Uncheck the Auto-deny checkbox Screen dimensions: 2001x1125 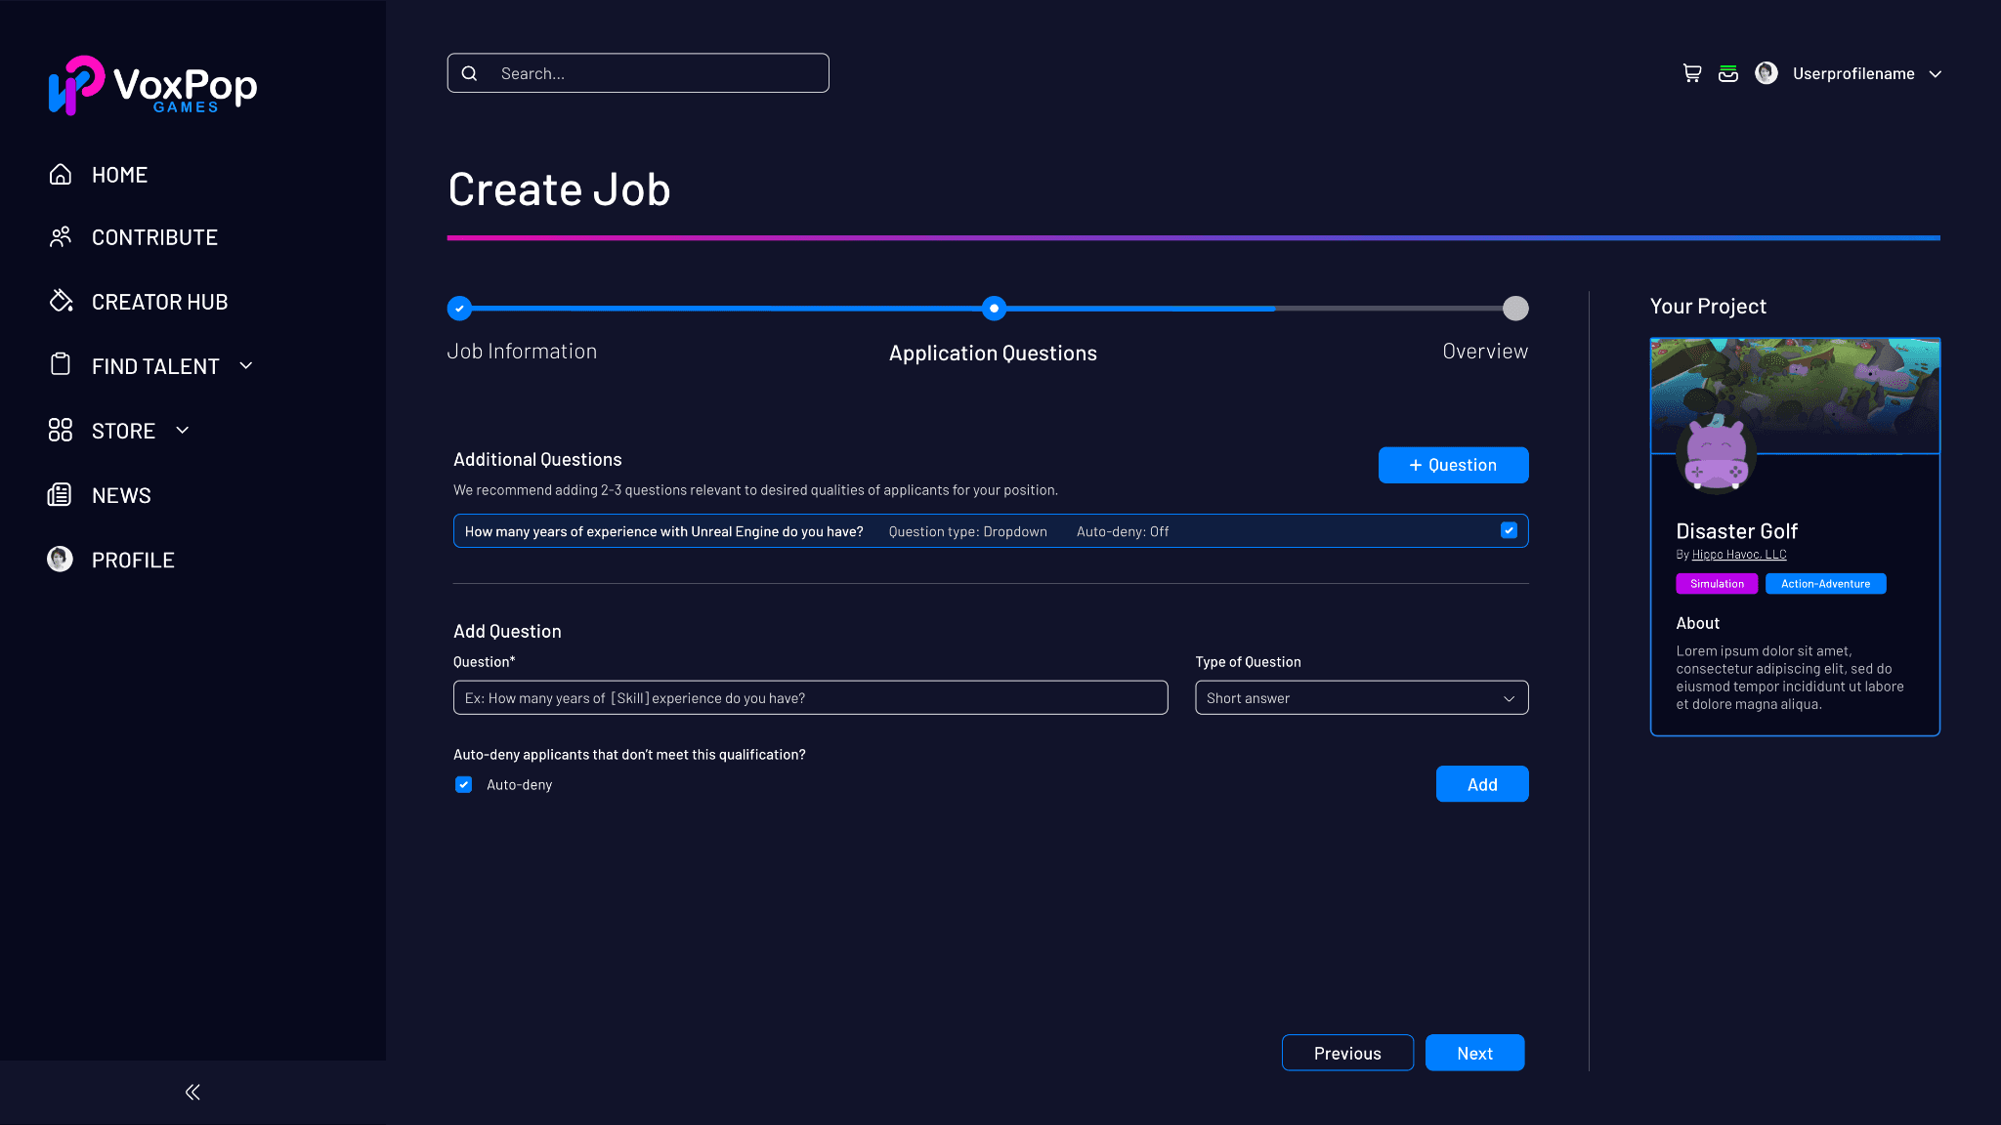[x=464, y=784]
